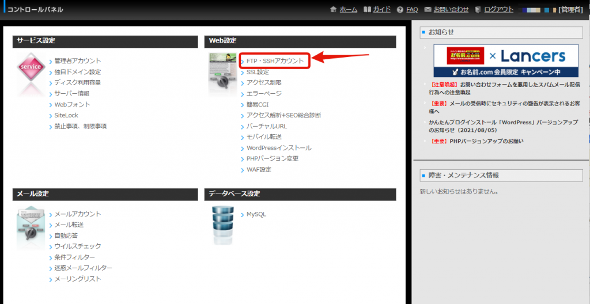The height and width of the screenshot is (304, 590).
Task: Click the Web settings thumbnail image
Action: (222, 74)
